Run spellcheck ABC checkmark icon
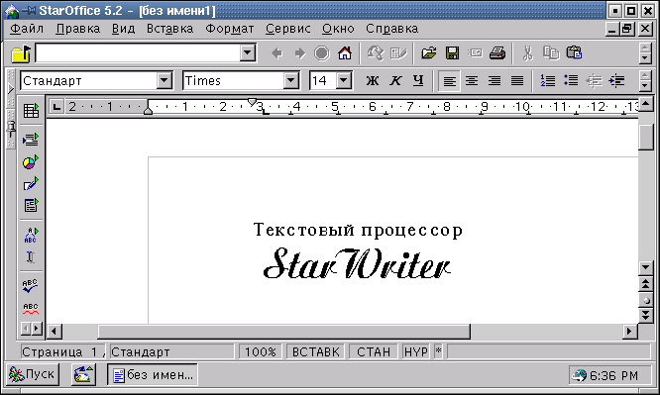660x395 pixels. coord(31,286)
